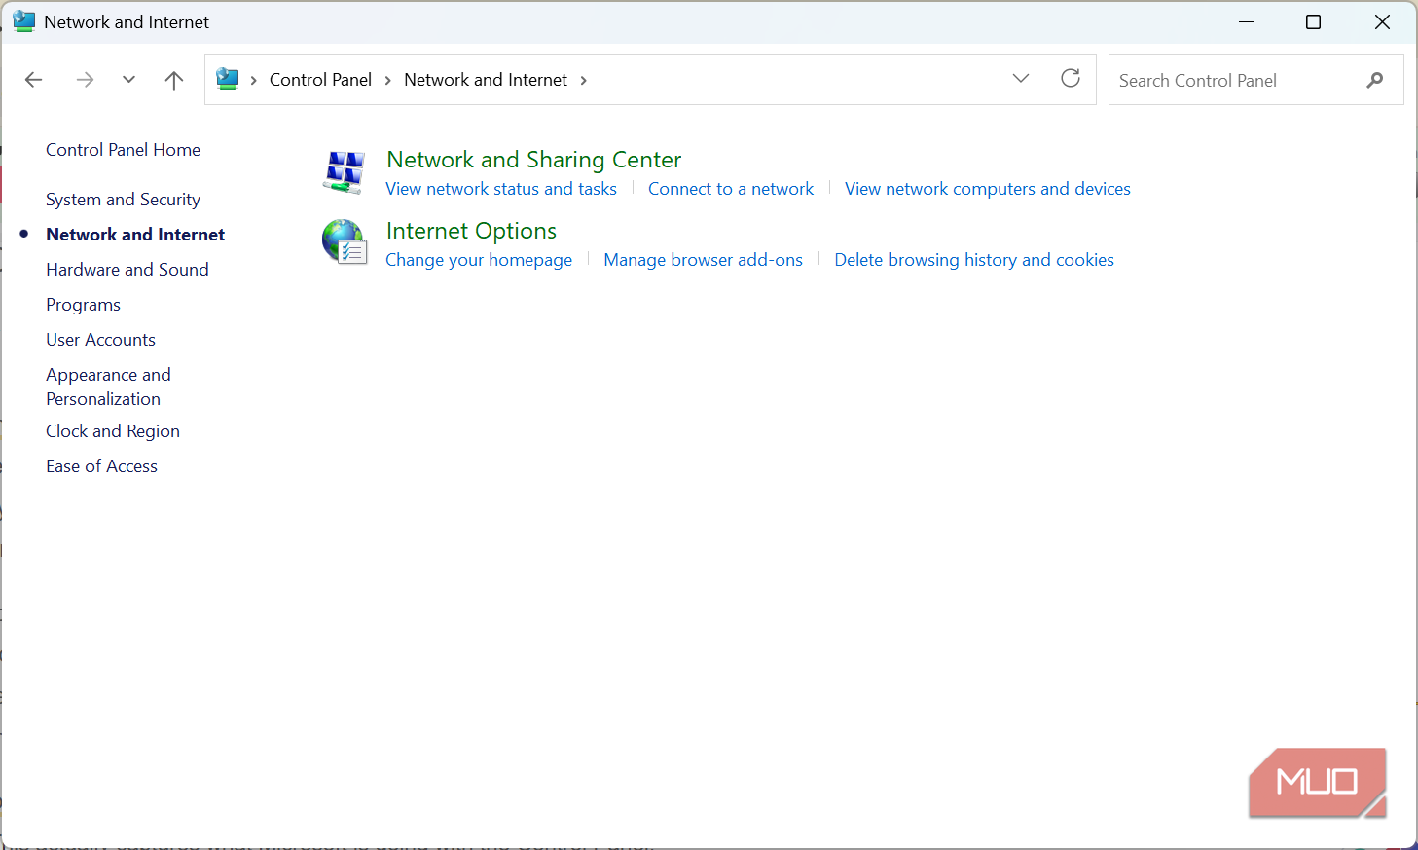Screen dimensions: 1418x850
Task: Minimize the Network and Internet window
Action: (x=1247, y=21)
